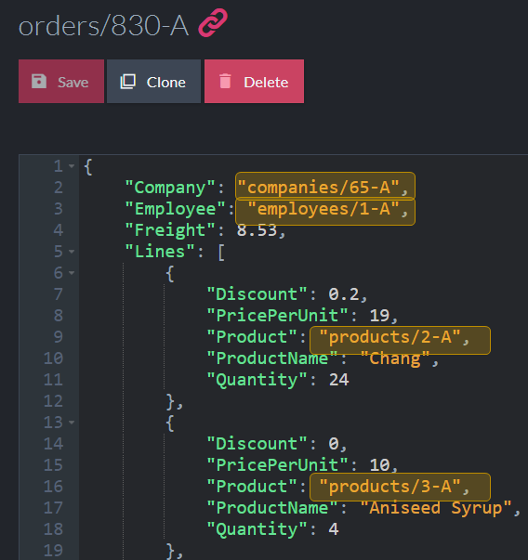Click the "Aniseed Syrup" product name value
528x560 pixels.
436,508
